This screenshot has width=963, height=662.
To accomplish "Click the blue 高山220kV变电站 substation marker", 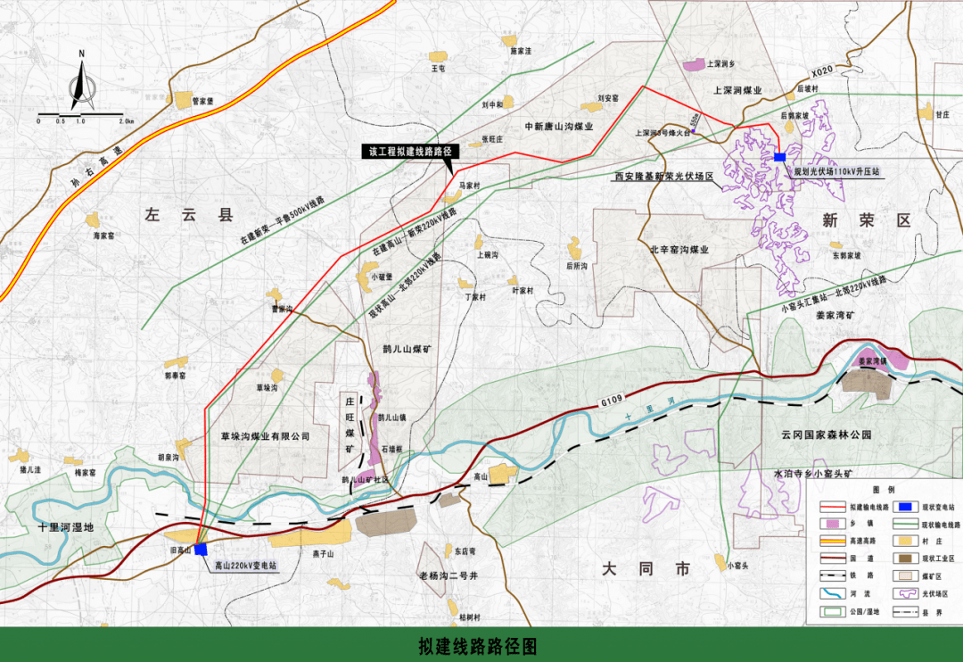I will point(202,549).
